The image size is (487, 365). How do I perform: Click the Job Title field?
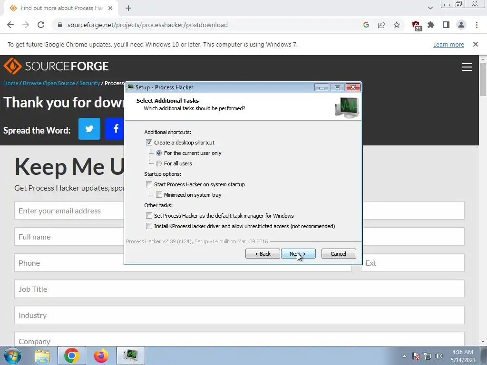click(x=240, y=289)
